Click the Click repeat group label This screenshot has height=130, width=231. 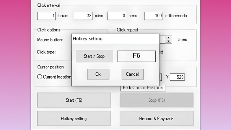pos(127,30)
